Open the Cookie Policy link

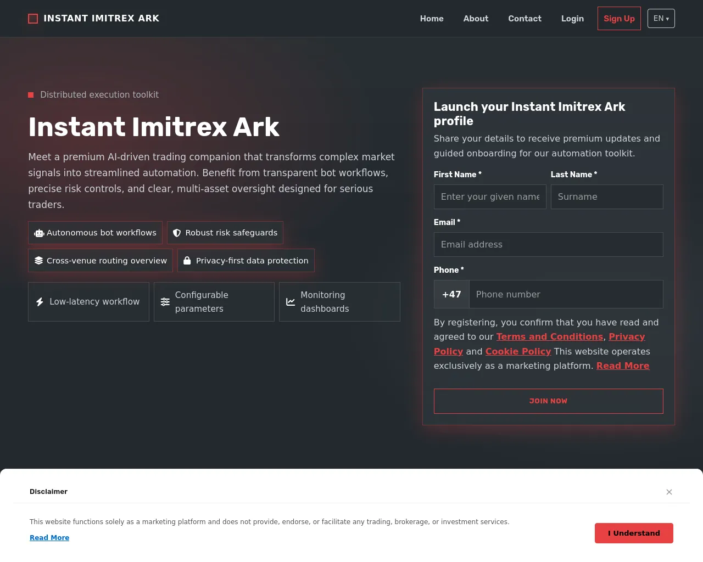click(518, 351)
